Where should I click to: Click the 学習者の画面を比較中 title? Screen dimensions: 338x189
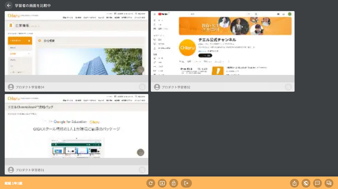[x=33, y=6]
